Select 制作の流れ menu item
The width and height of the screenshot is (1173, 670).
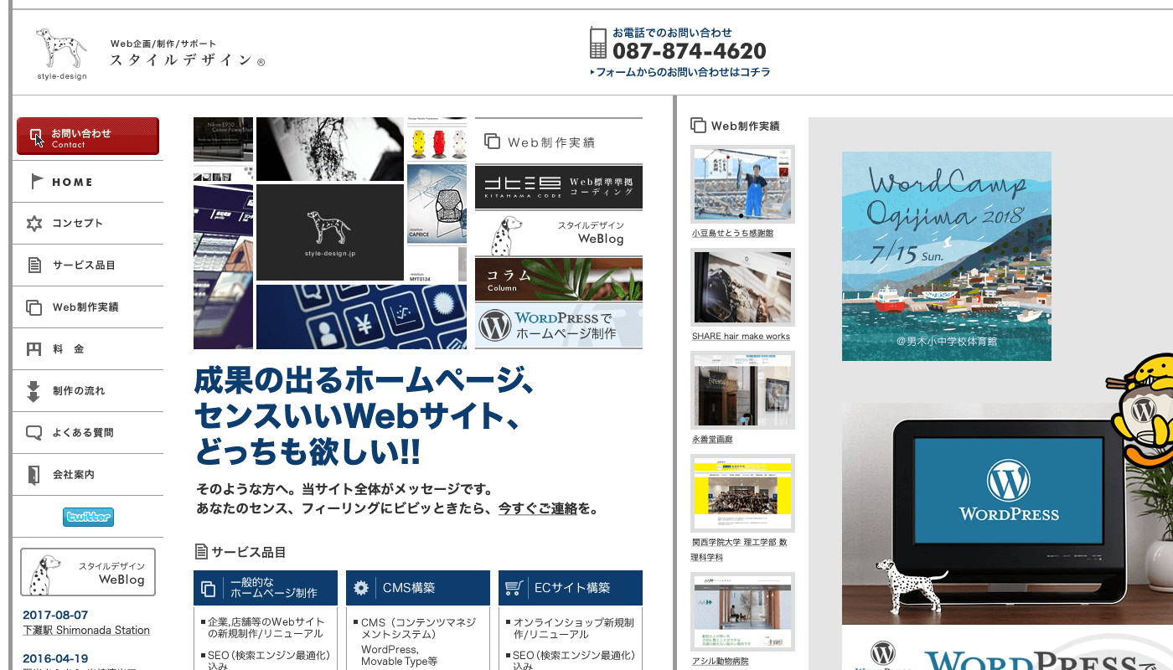pos(79,391)
